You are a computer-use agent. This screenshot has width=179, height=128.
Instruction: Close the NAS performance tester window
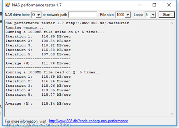coord(169,5)
